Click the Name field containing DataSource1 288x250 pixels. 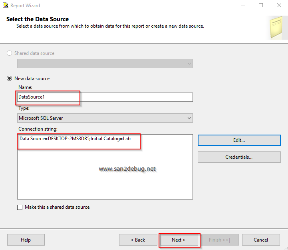click(x=105, y=97)
